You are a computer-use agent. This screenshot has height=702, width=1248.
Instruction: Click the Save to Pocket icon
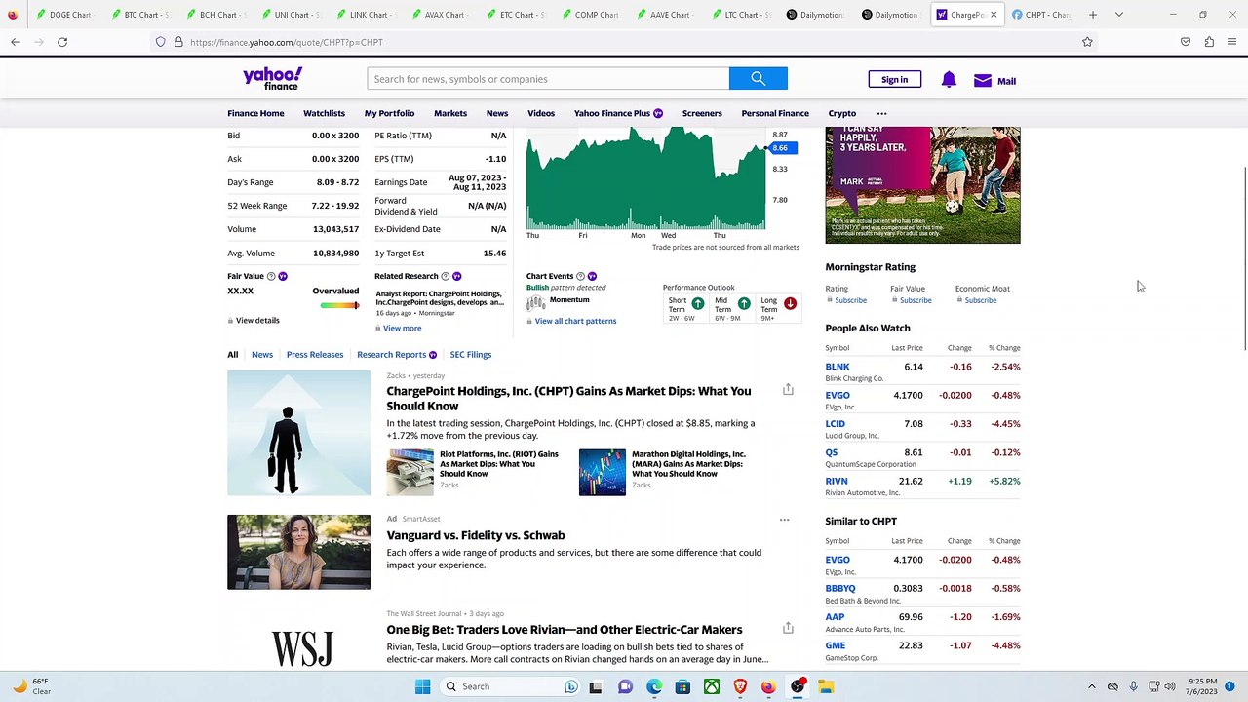click(x=1186, y=42)
